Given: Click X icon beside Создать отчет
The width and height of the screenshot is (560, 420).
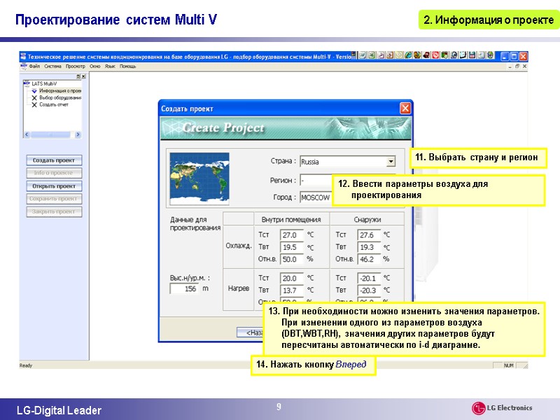Looking at the screenshot, I should [x=34, y=104].
